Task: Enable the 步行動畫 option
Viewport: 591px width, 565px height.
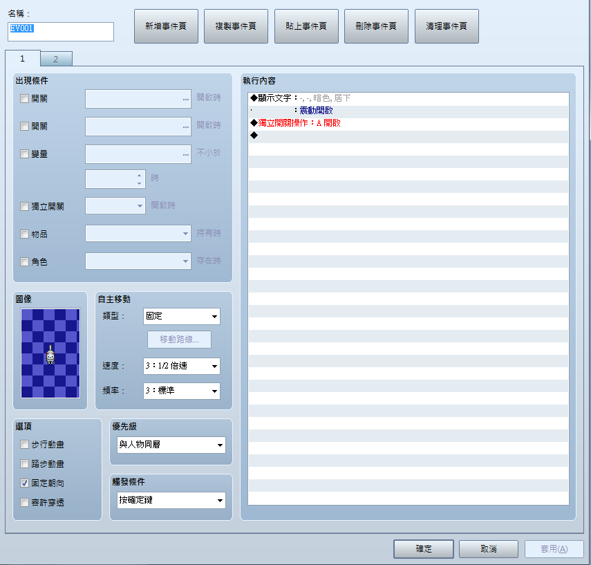Action: coord(24,444)
